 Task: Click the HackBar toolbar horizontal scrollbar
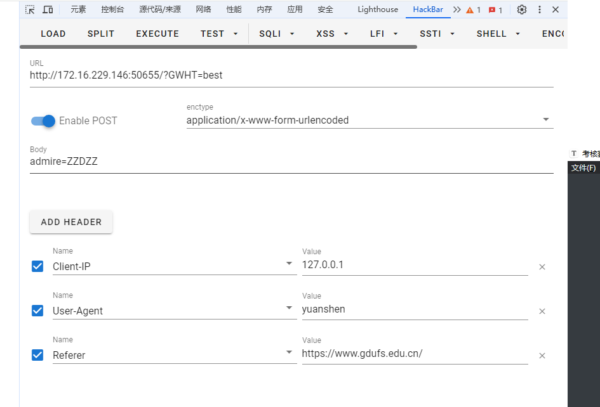(218, 47)
